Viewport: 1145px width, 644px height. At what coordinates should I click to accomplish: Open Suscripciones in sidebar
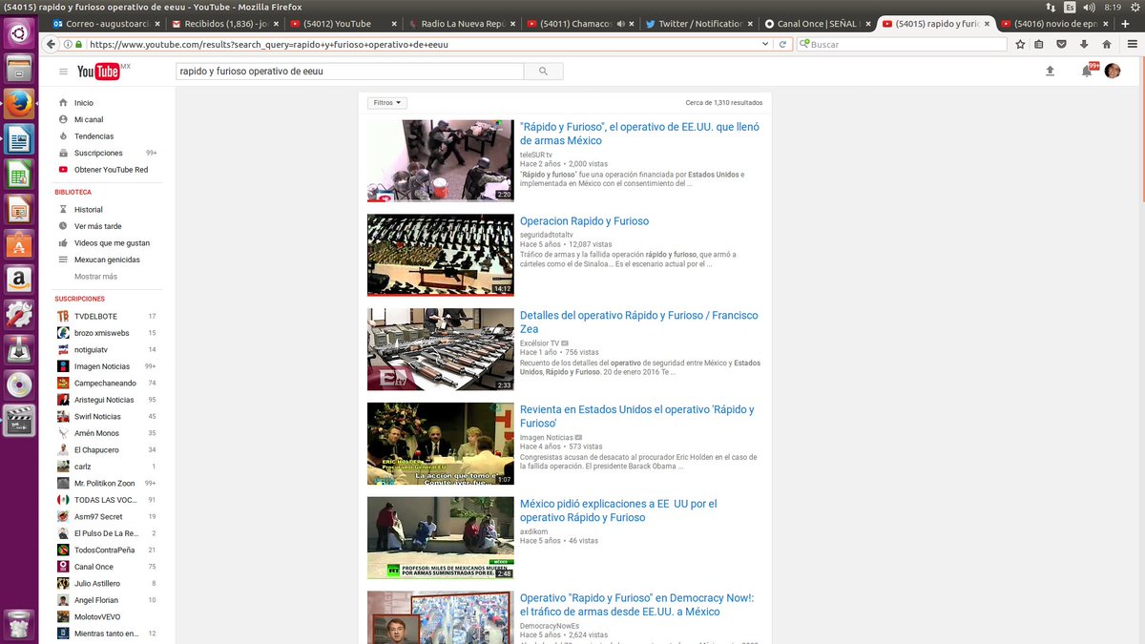pos(98,153)
